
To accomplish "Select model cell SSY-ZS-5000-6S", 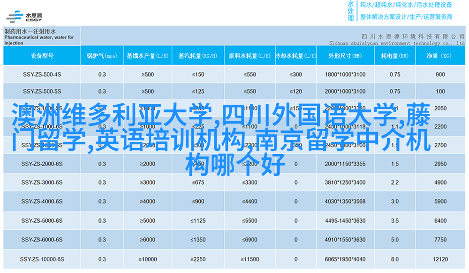I will (42, 221).
